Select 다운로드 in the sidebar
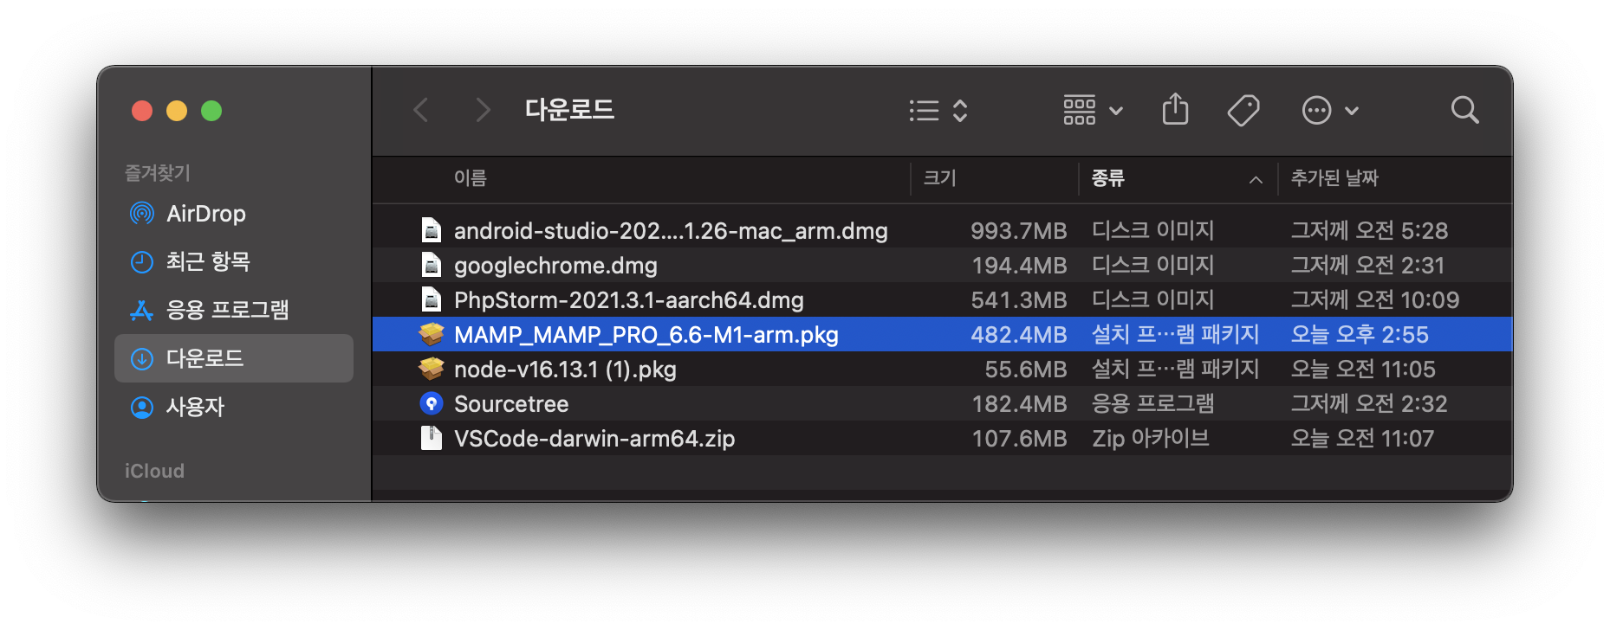Image resolution: width=1610 pixels, height=630 pixels. point(234,358)
